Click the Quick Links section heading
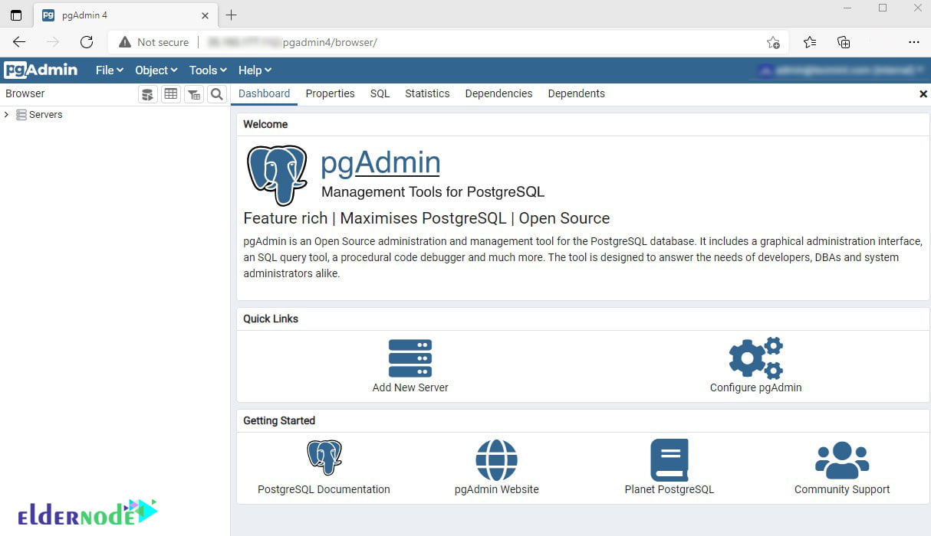The height and width of the screenshot is (536, 931). pyautogui.click(x=271, y=319)
